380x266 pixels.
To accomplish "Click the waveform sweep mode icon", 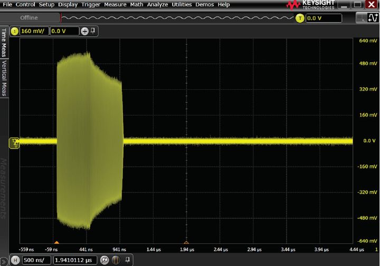I will click(373, 18).
